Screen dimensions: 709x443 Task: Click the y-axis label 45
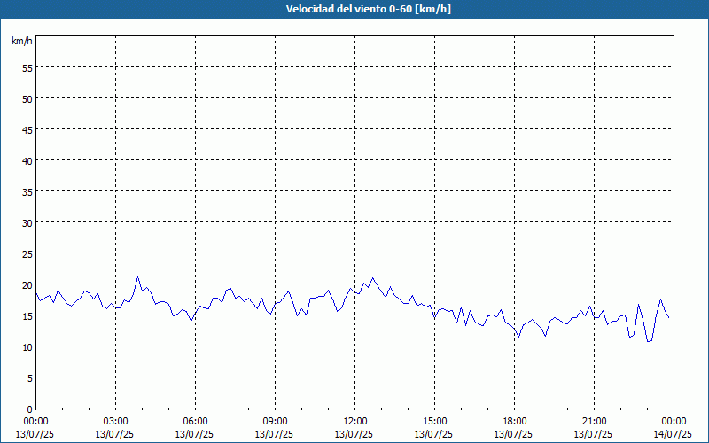(x=27, y=129)
